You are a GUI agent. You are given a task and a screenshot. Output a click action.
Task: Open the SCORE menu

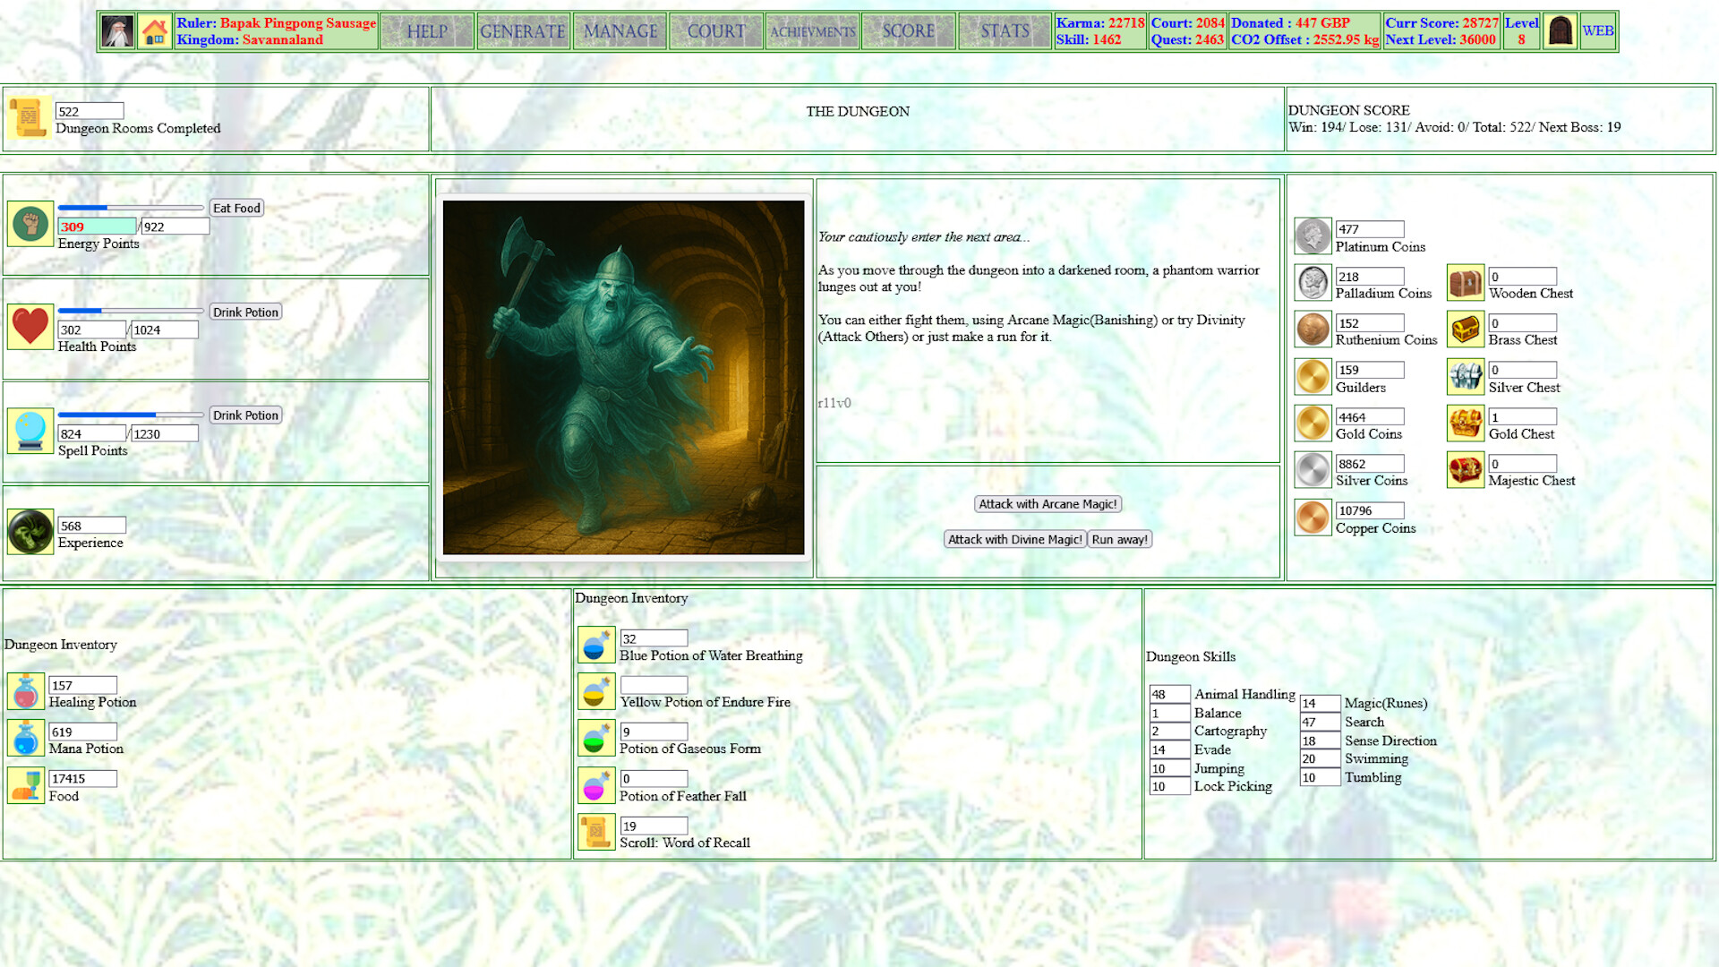[x=909, y=31]
